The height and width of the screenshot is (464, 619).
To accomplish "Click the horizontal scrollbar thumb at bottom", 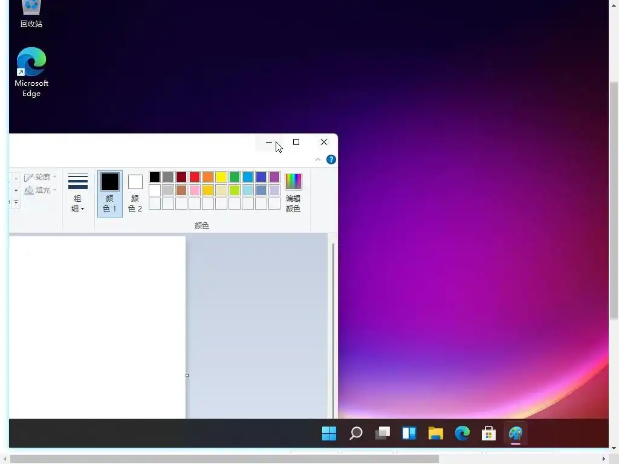I will 224,459.
